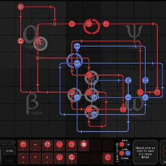The image size is (166, 166).
Task: Click the Undo button
Action: (10, 151)
